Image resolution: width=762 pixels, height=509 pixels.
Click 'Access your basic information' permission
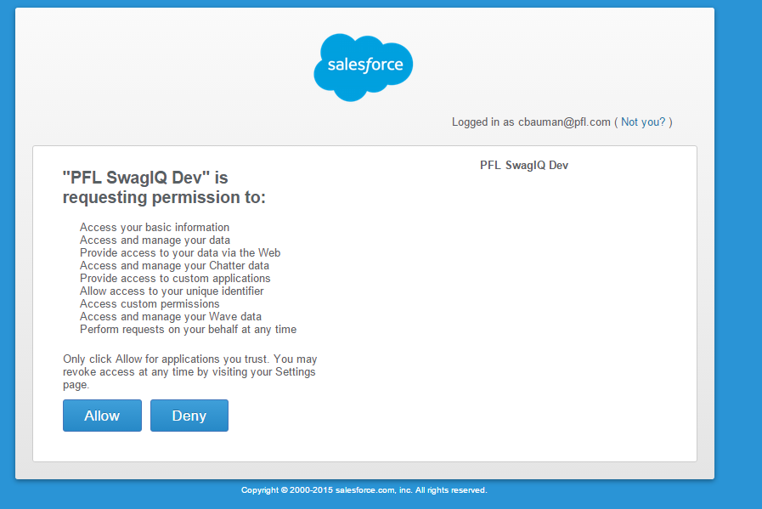coord(155,227)
